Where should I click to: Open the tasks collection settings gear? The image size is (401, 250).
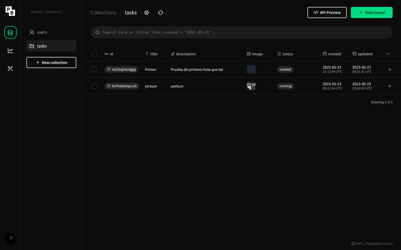[146, 12]
